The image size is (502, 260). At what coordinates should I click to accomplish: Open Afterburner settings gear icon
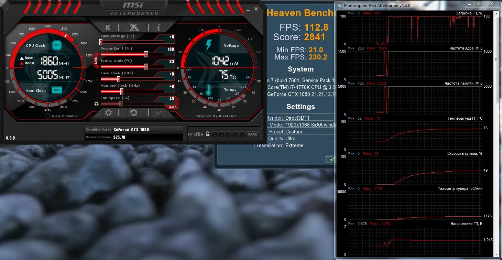[108, 112]
